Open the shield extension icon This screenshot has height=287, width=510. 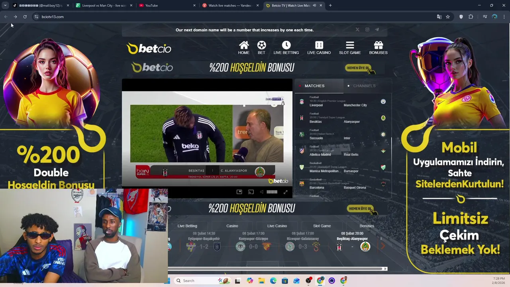pos(461,17)
